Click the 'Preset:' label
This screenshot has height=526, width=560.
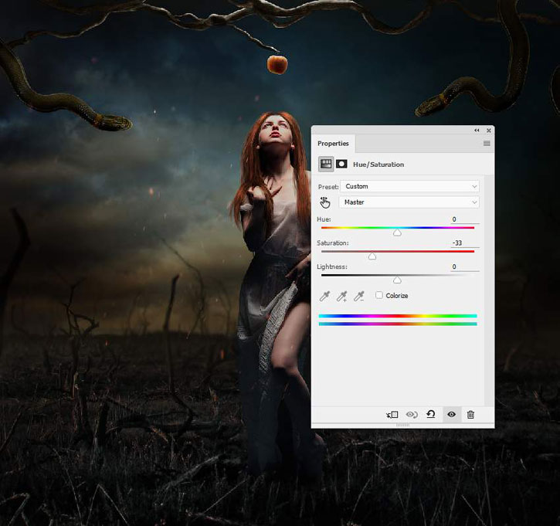328,187
